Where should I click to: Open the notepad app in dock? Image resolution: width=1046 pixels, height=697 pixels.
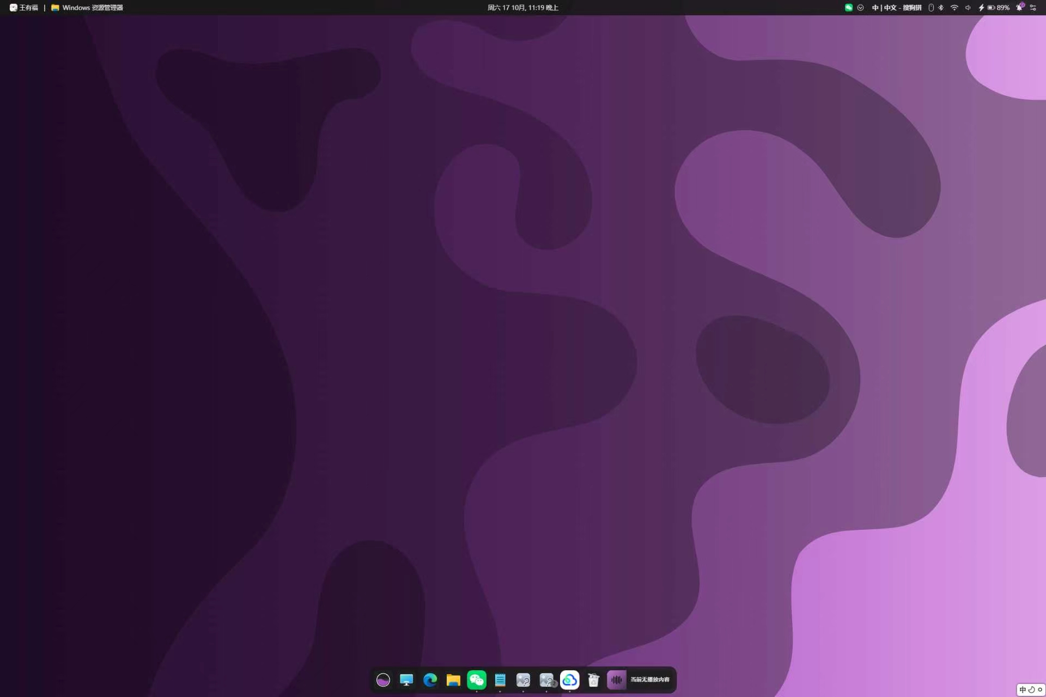pyautogui.click(x=500, y=680)
